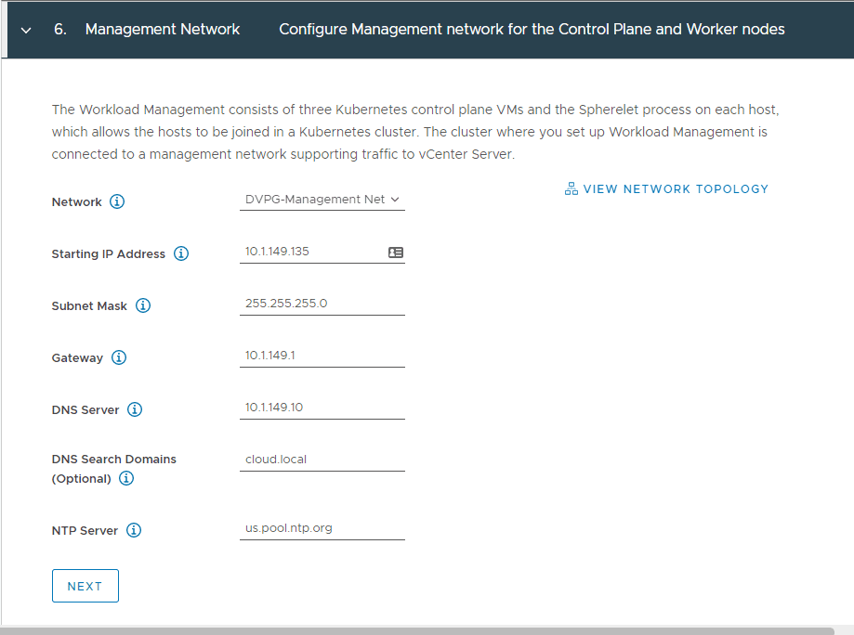Click the Network selector's chevron arrow

pyautogui.click(x=396, y=199)
